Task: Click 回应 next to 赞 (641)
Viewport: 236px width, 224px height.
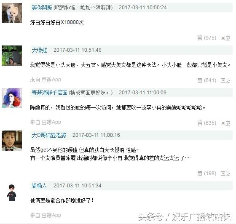Action: pos(225,80)
